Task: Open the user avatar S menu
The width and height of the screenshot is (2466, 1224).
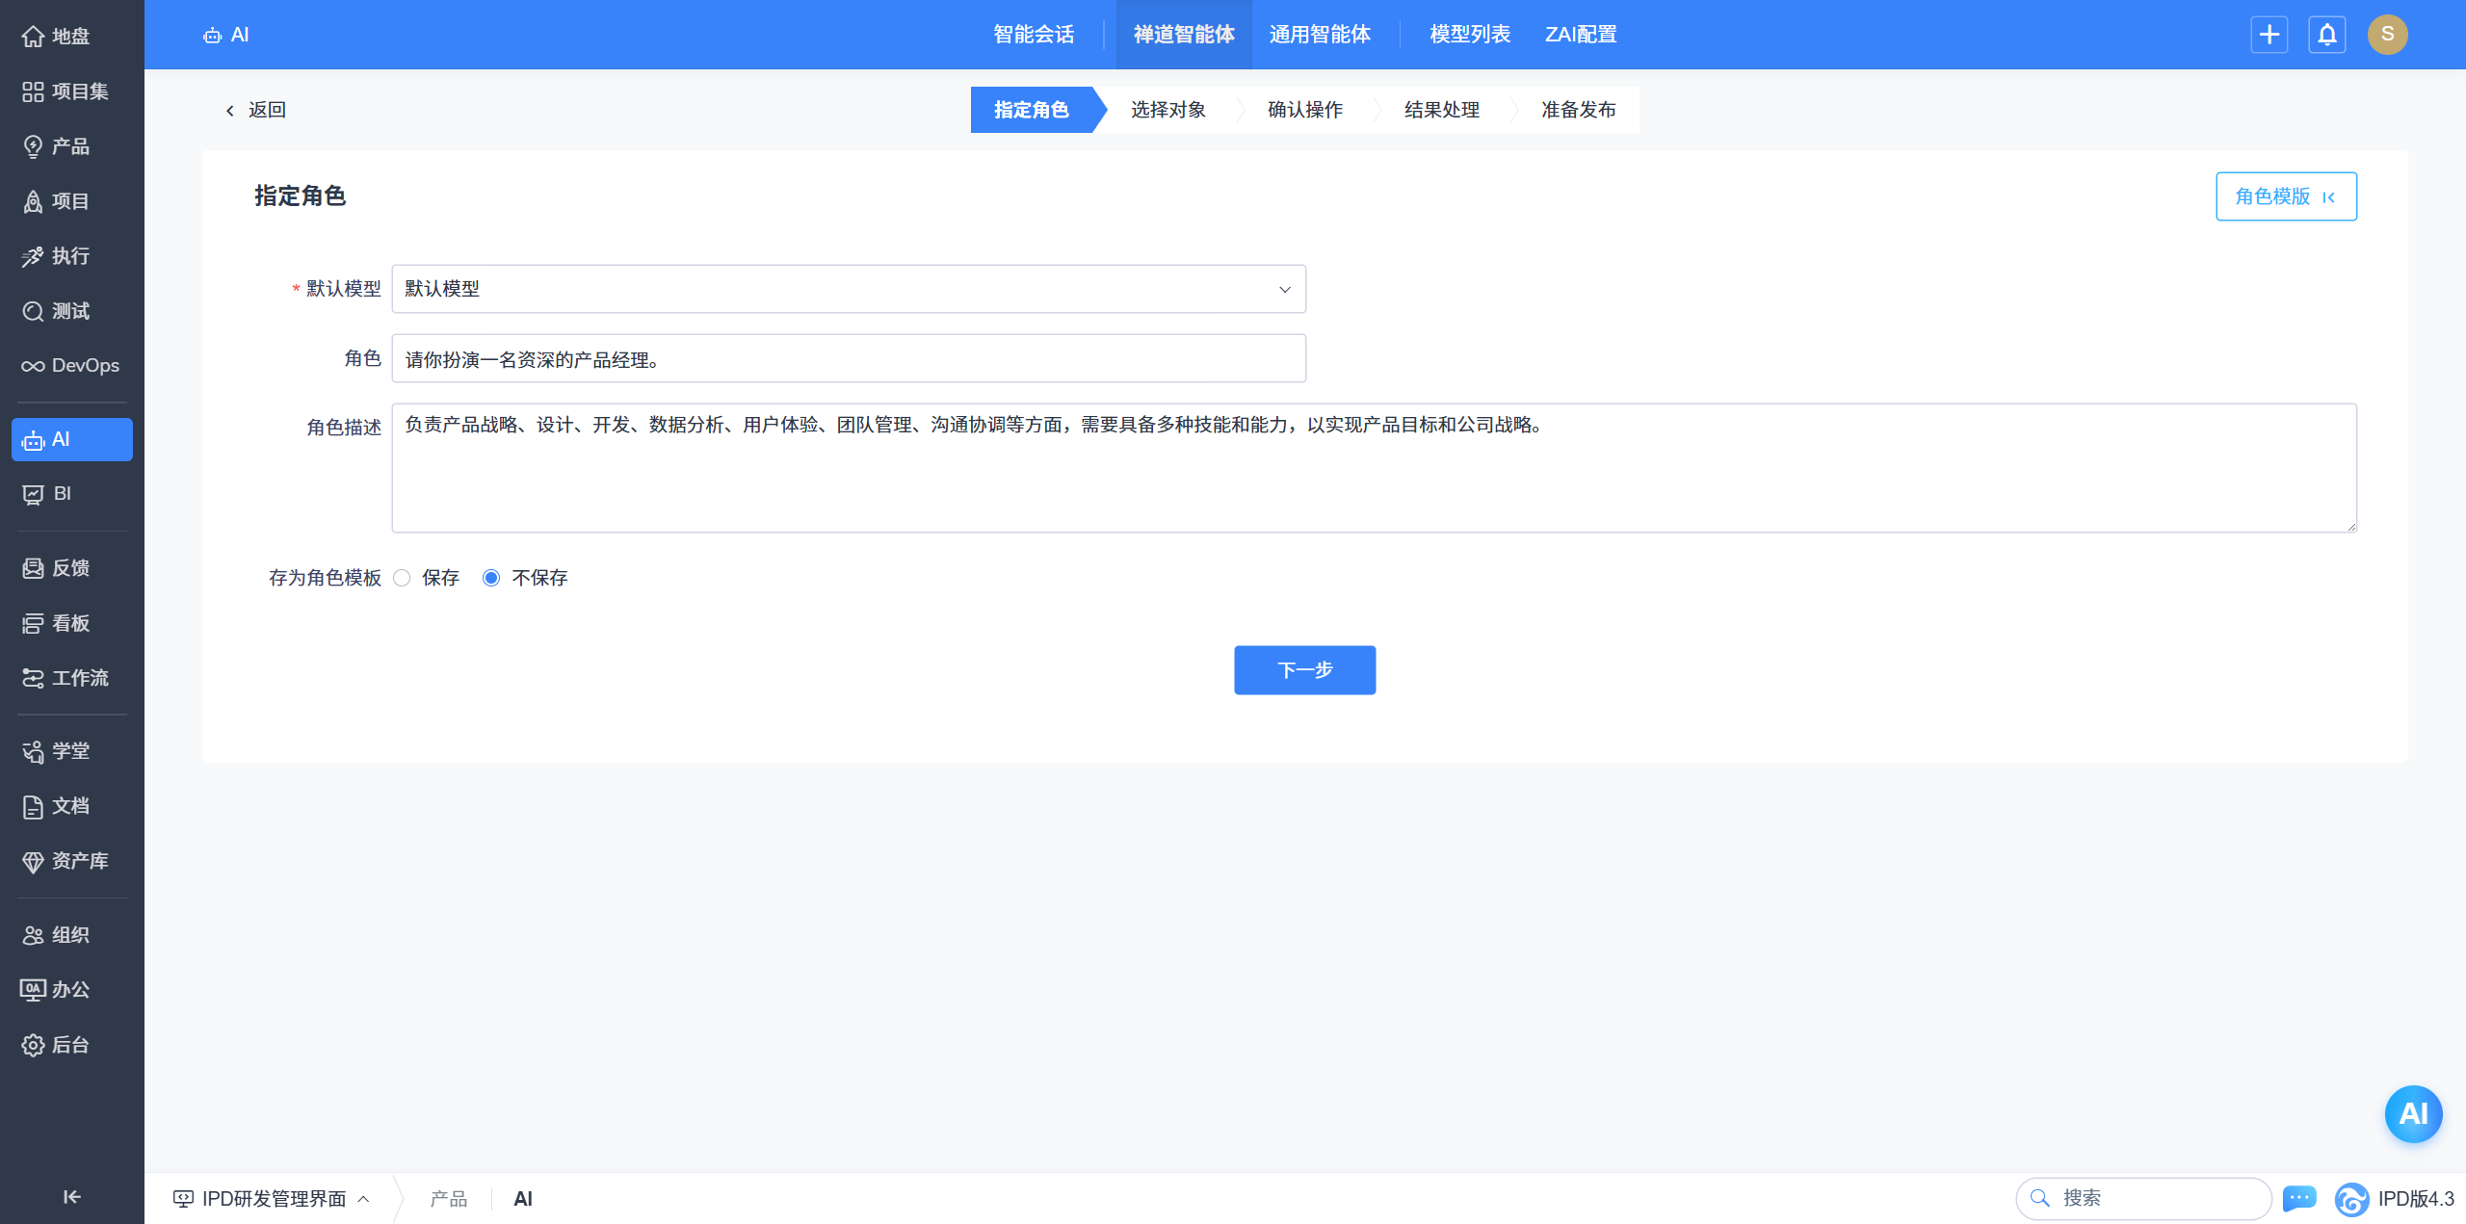Action: 2387,35
